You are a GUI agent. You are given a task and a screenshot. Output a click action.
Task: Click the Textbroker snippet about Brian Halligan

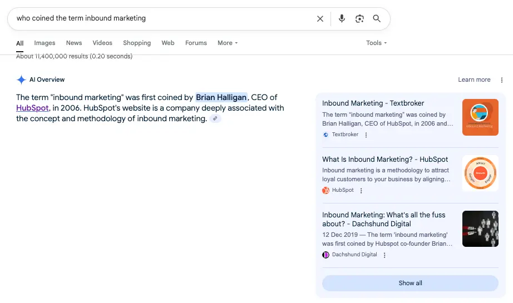388,120
